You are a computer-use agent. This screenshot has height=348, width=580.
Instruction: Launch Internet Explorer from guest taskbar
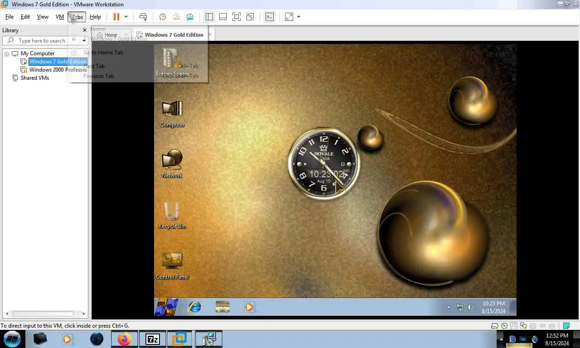point(195,307)
